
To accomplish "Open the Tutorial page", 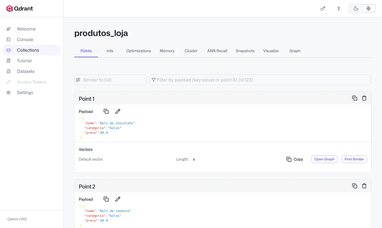I will (x=32, y=61).
